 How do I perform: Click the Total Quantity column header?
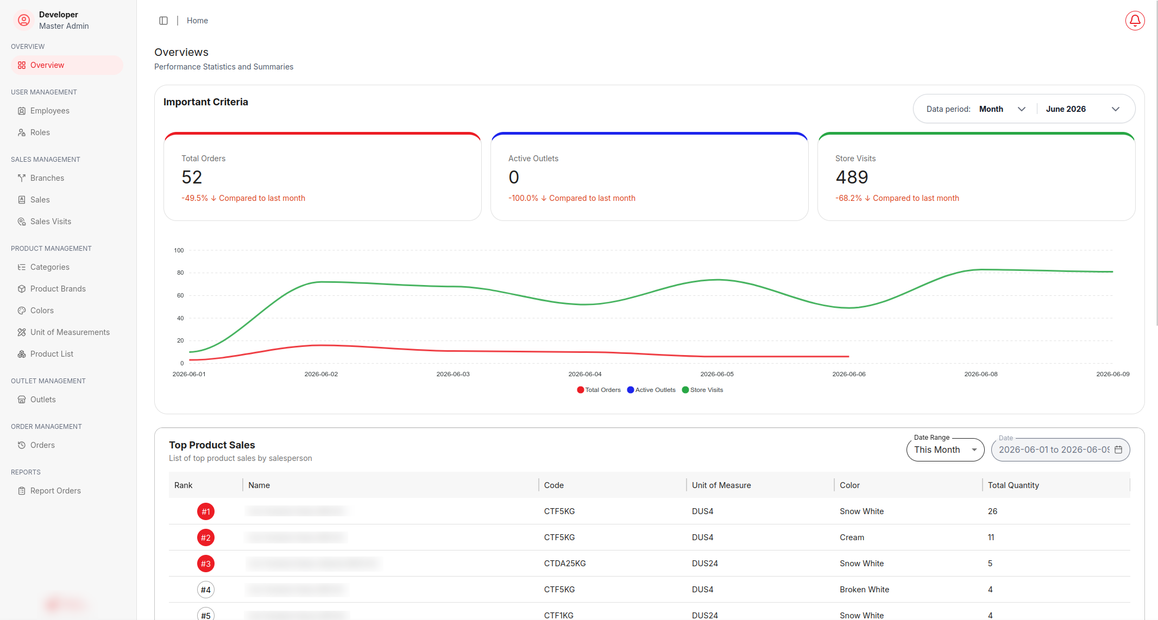coord(1056,485)
